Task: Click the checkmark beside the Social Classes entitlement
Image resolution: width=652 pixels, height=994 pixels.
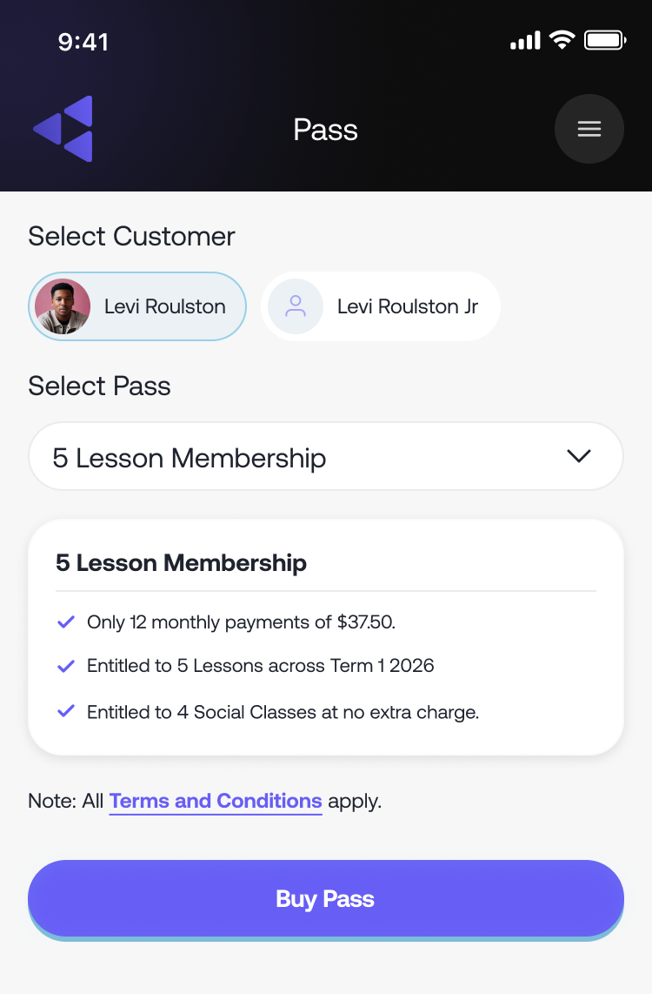Action: (x=65, y=712)
